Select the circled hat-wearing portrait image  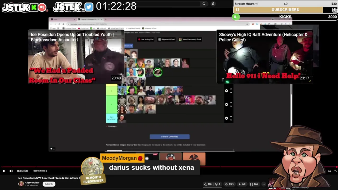point(158,72)
